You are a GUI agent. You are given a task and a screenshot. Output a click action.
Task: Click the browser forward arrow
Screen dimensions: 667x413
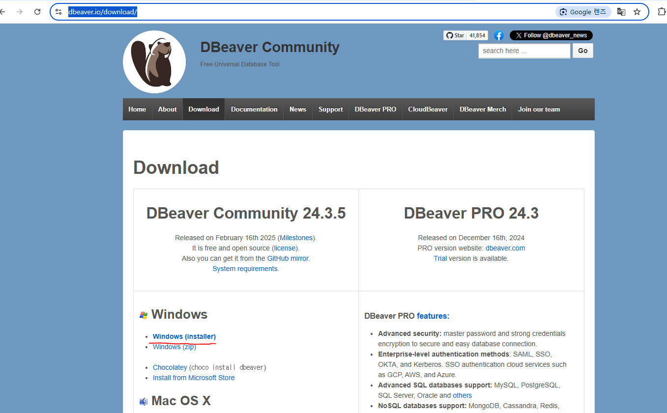point(20,12)
